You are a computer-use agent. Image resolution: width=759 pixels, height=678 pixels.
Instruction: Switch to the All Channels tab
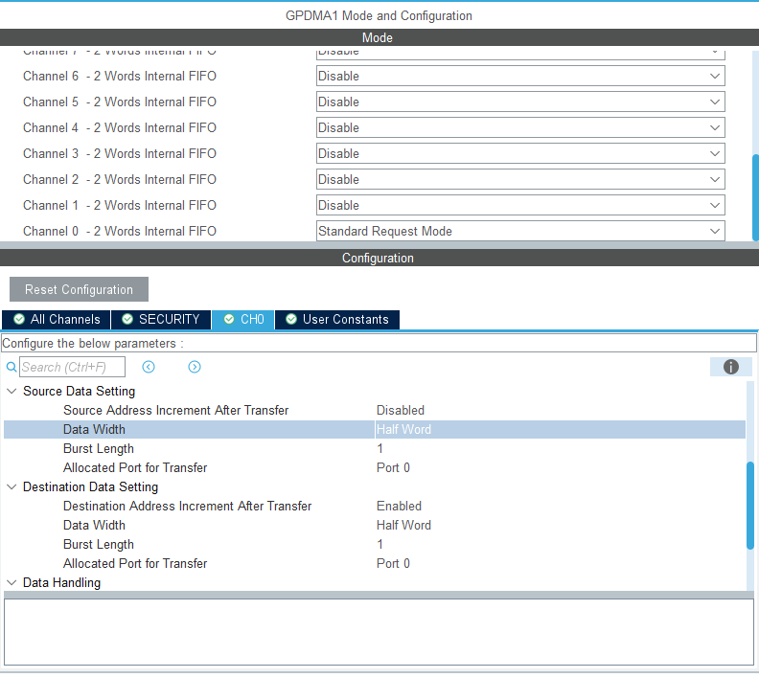pyautogui.click(x=57, y=320)
